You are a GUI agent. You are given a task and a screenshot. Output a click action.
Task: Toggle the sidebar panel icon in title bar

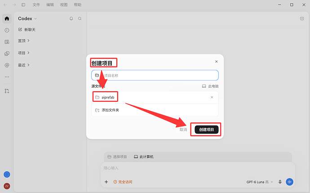(23, 5)
